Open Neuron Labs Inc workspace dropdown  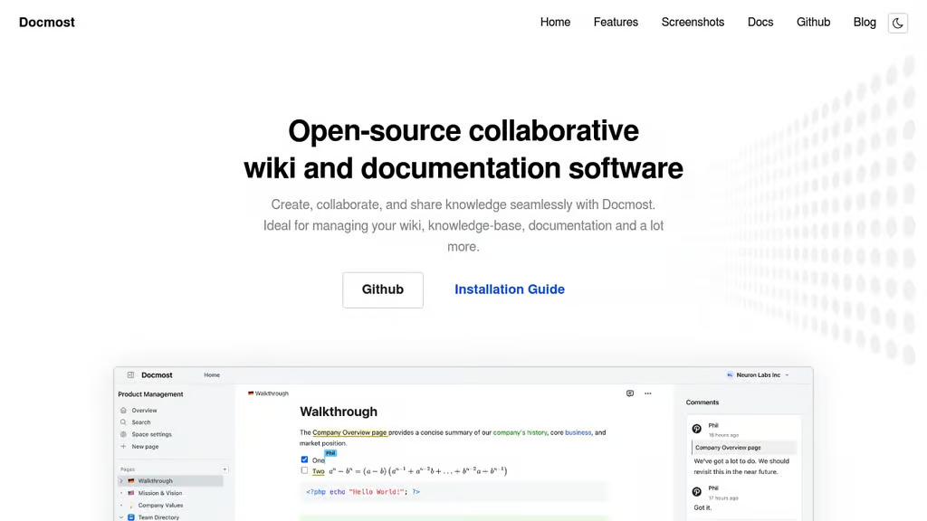pos(758,375)
